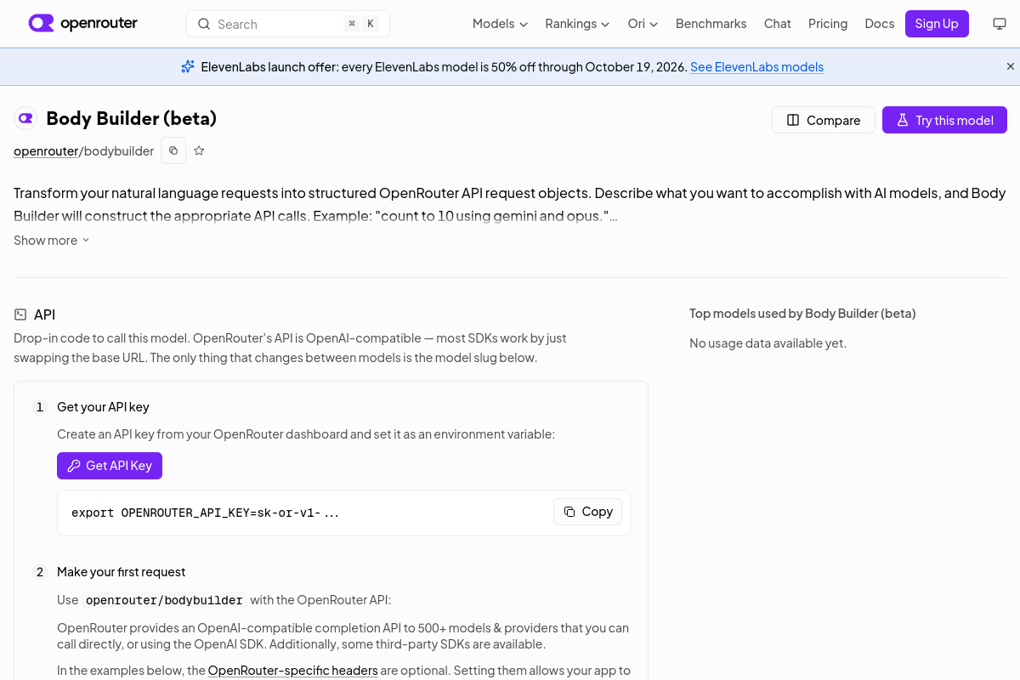Copy the openrouter/bodybuilder model slug

coord(173,150)
